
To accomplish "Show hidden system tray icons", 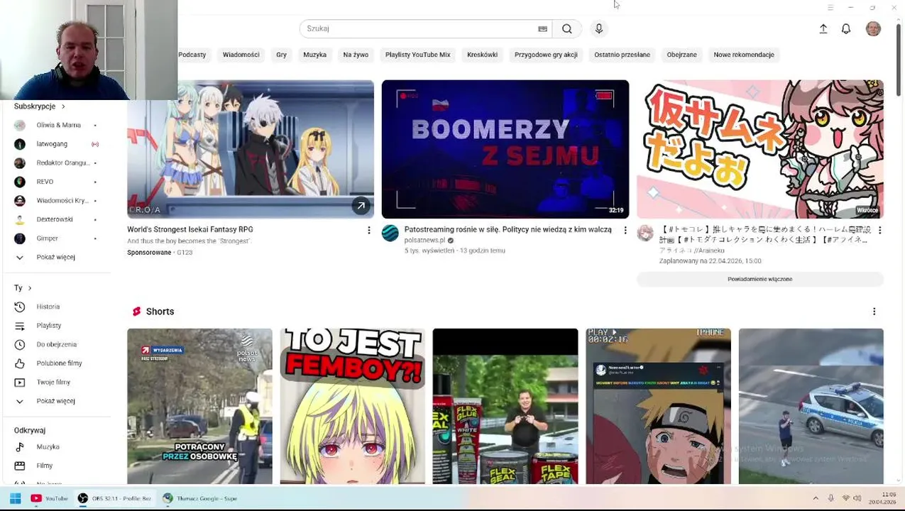I will (x=816, y=498).
